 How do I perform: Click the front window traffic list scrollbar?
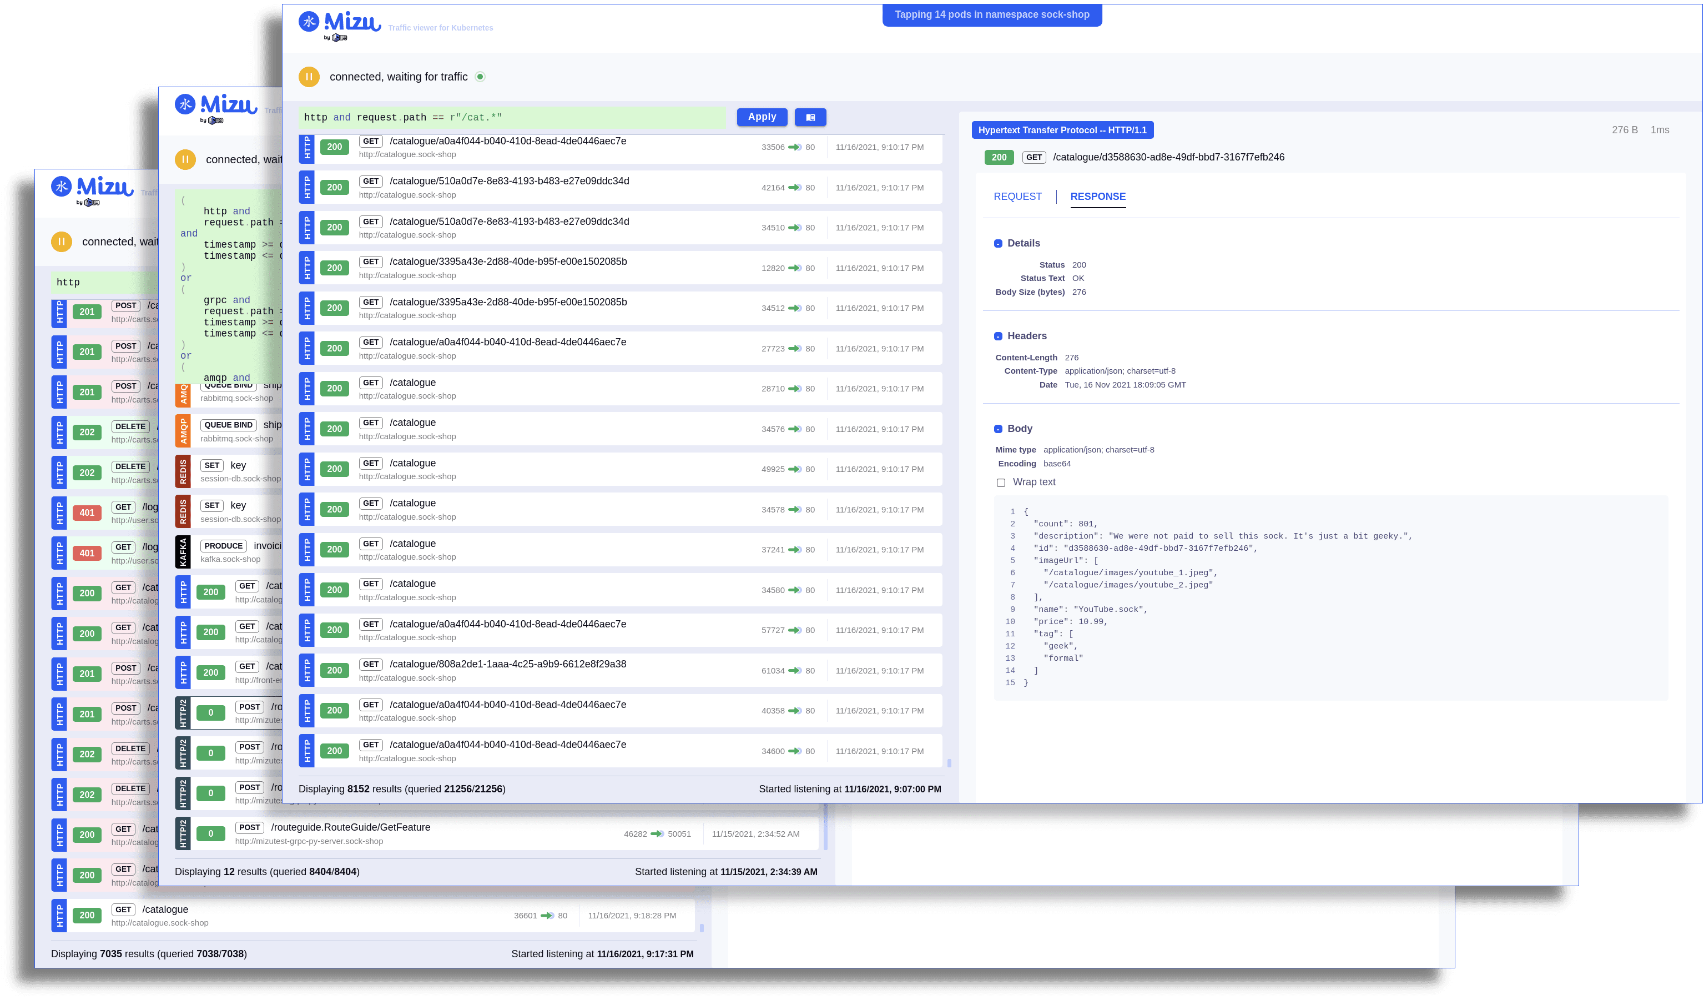coord(949,762)
